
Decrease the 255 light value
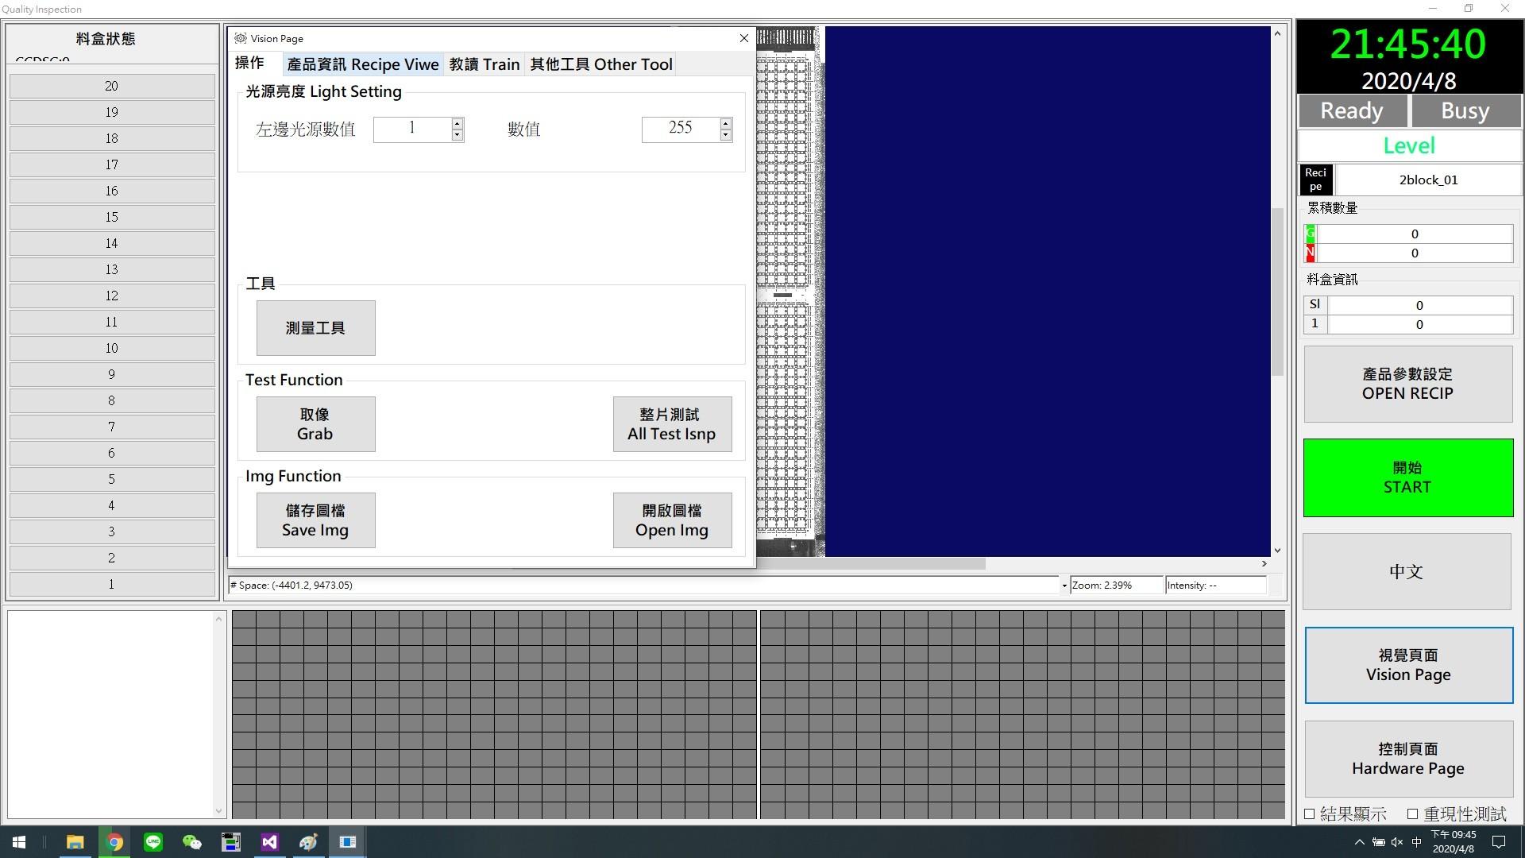point(725,135)
